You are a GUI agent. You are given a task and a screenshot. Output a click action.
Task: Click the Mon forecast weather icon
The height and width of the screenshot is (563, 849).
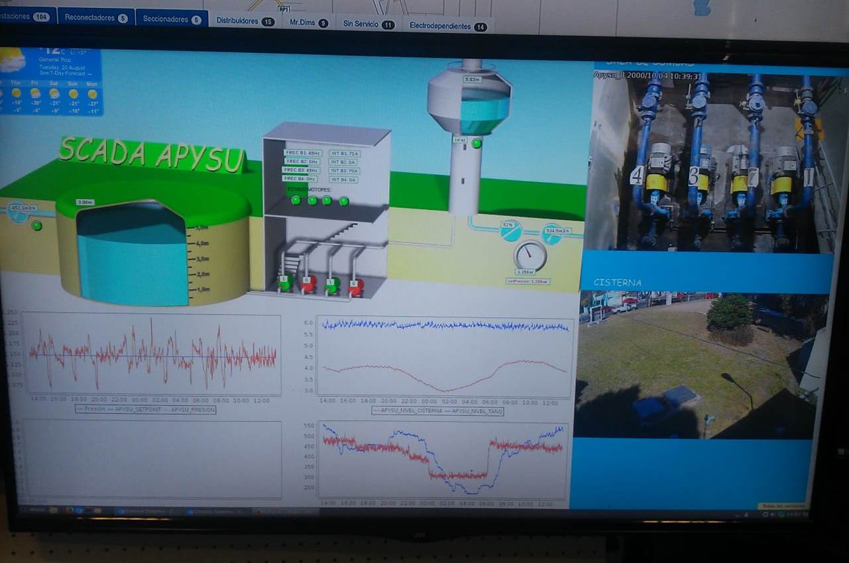(x=92, y=94)
